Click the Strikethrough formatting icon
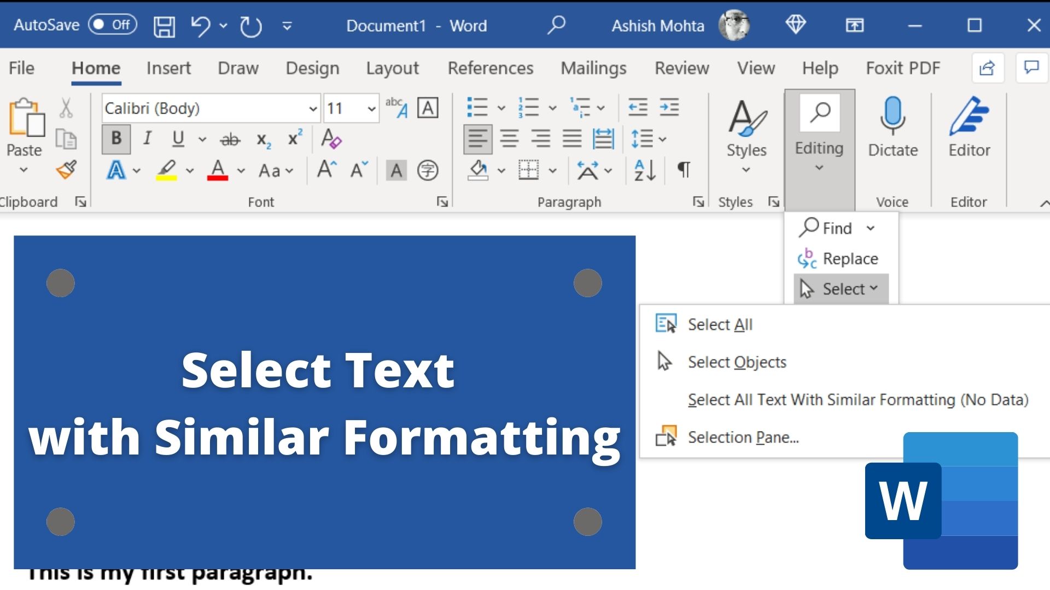1050x590 pixels. click(x=231, y=138)
